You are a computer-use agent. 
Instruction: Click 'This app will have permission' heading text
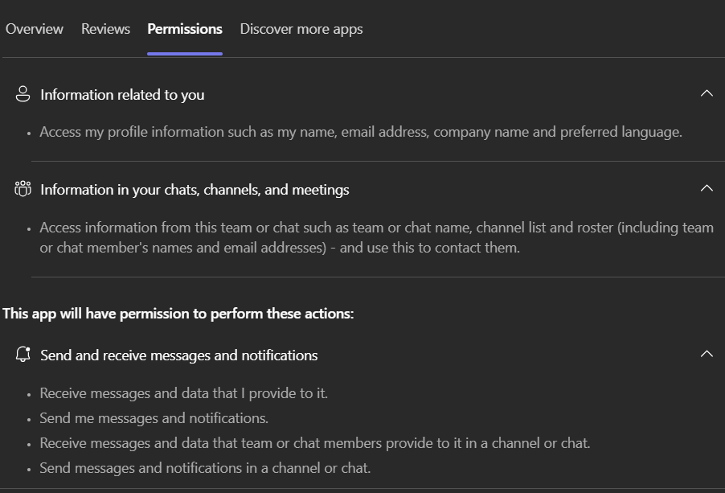(x=178, y=314)
